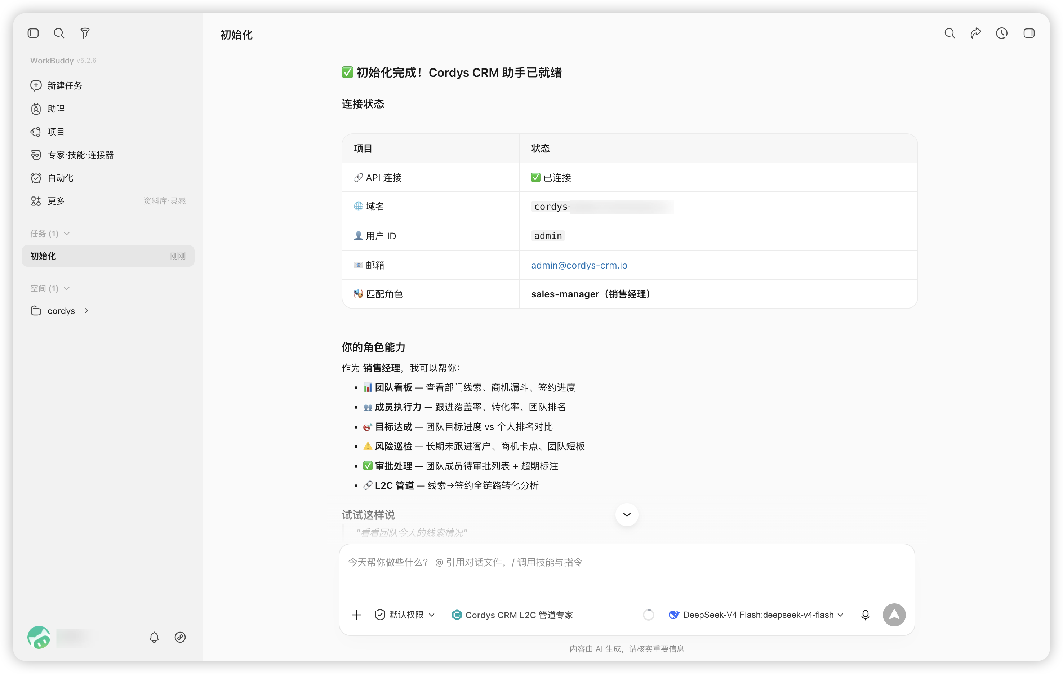Select Cordys CRM L2C 管道专家 expert chip
1063x674 pixels.
[512, 615]
